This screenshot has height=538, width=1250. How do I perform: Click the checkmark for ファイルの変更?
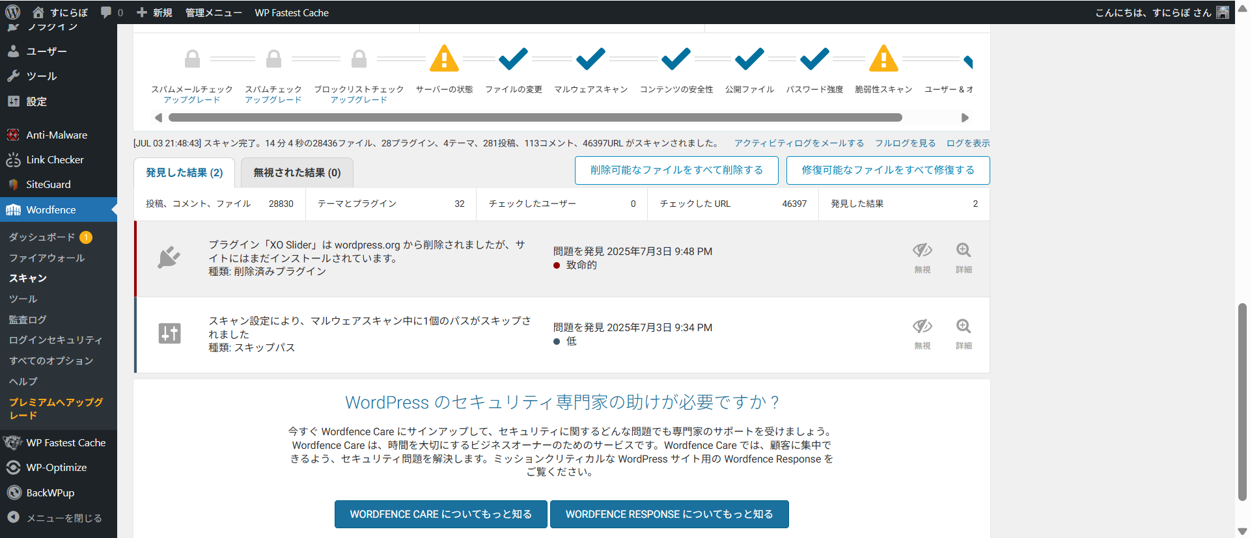513,59
